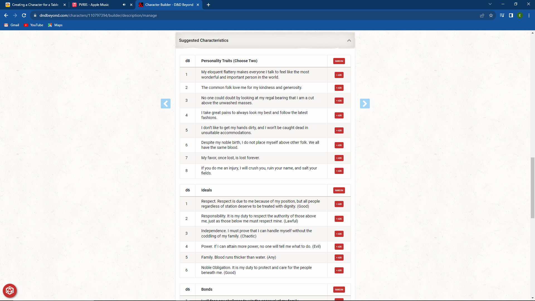Click the right page navigation arrow
This screenshot has width=535, height=301.
point(365,103)
